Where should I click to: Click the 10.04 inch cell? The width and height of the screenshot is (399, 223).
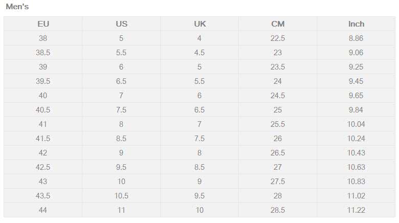pyautogui.click(x=356, y=124)
